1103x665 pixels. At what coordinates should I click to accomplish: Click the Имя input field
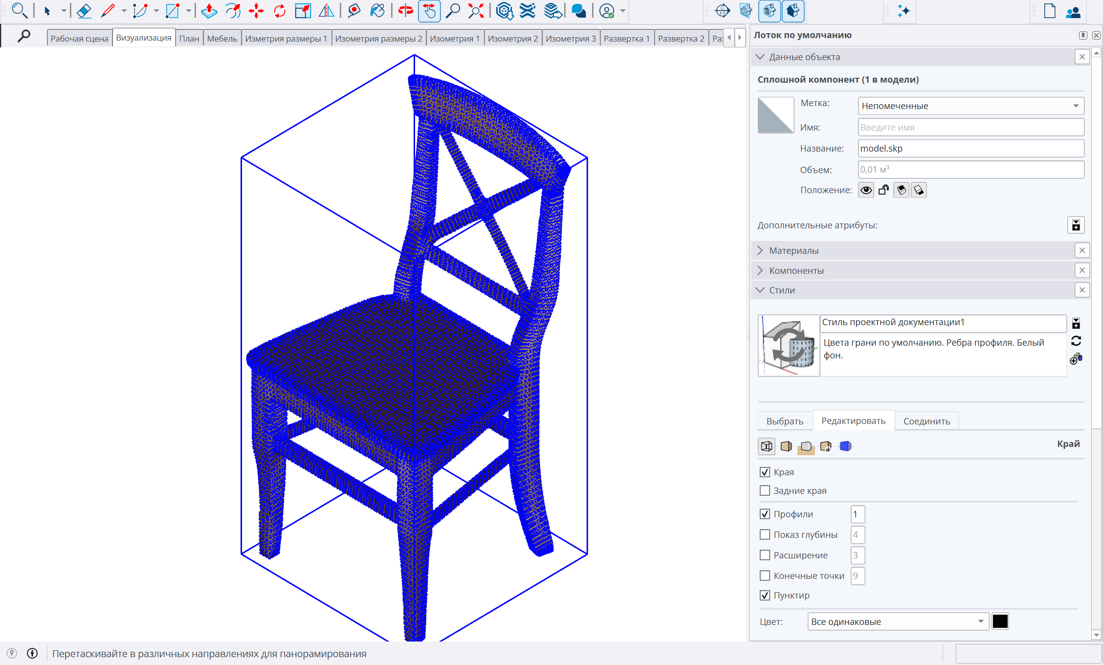(971, 127)
